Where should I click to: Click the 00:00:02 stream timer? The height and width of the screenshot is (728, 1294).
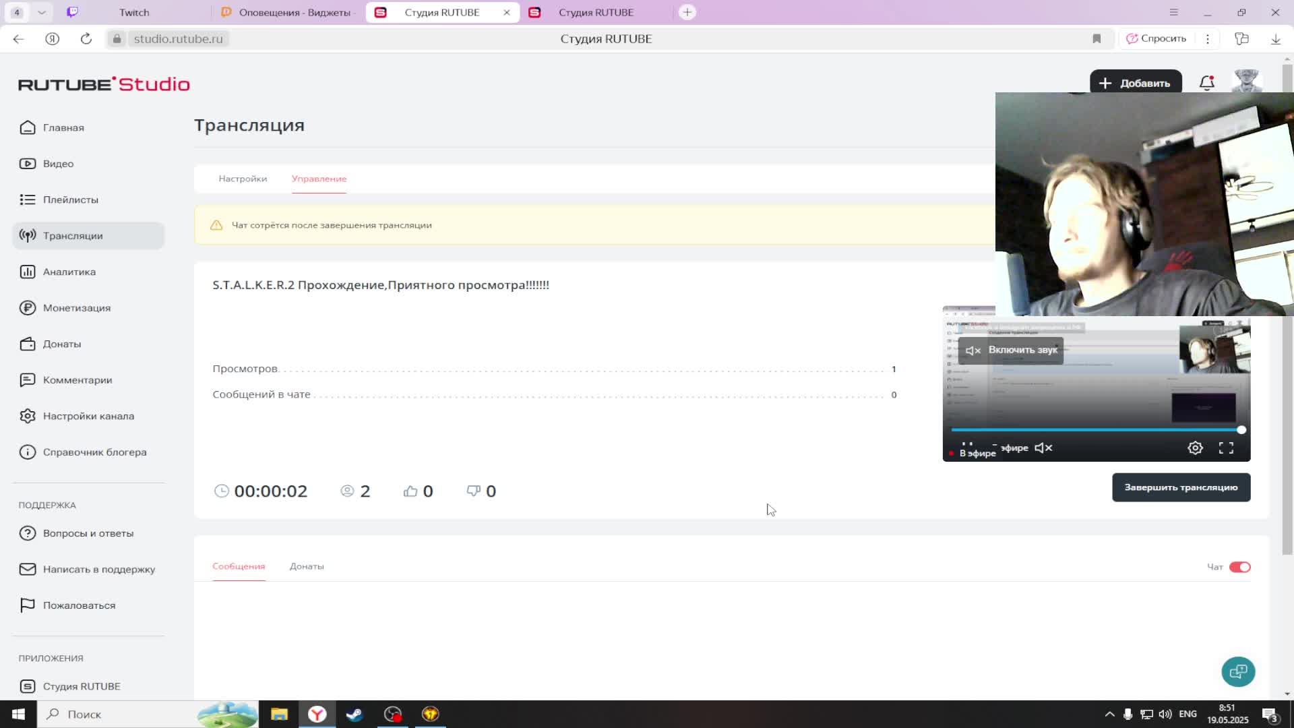[270, 491]
